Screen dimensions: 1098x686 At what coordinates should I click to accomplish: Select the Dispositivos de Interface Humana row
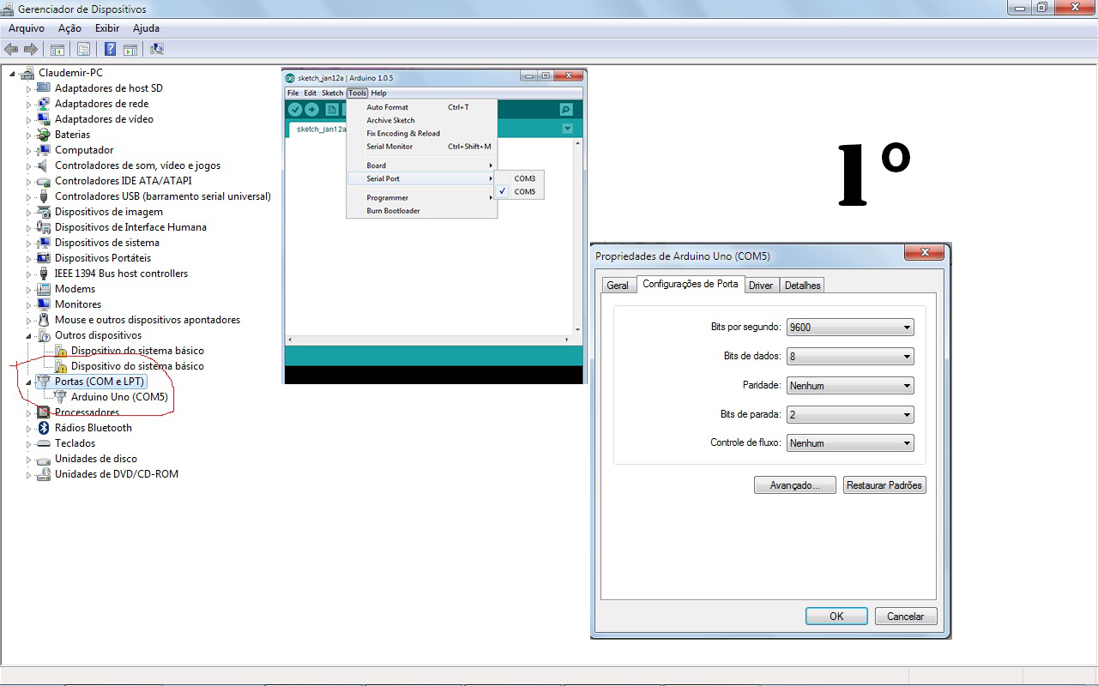click(x=130, y=227)
